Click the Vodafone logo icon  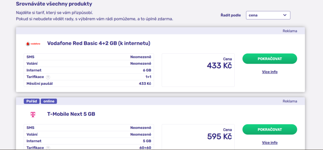[33, 44]
